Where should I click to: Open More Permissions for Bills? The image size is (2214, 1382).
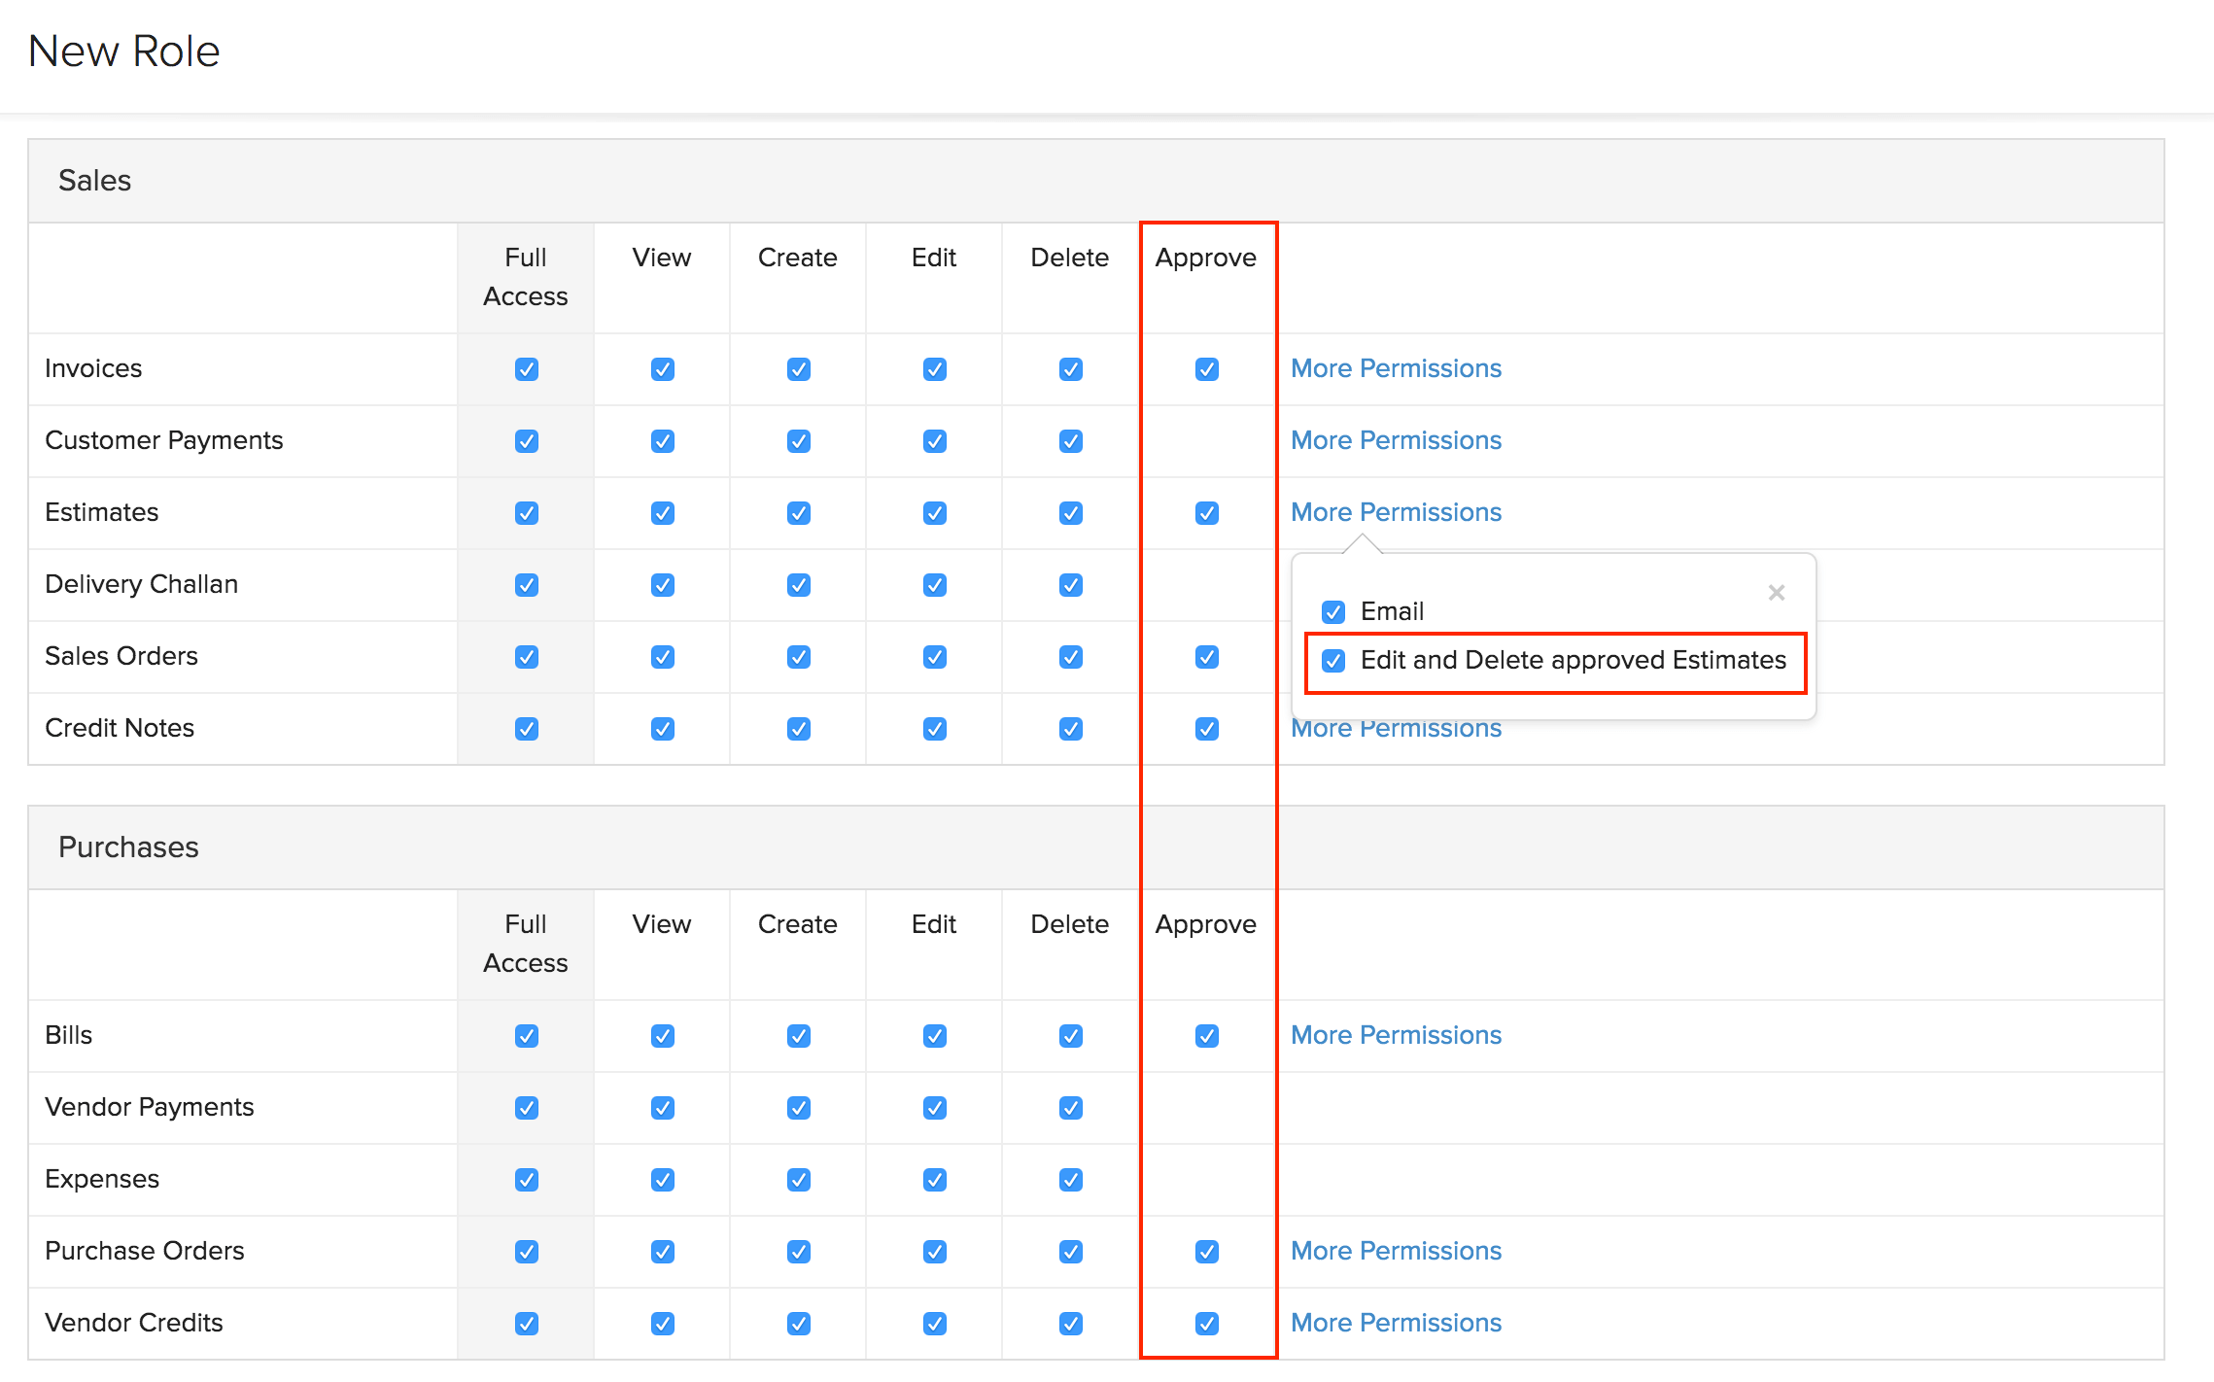click(x=1396, y=1035)
